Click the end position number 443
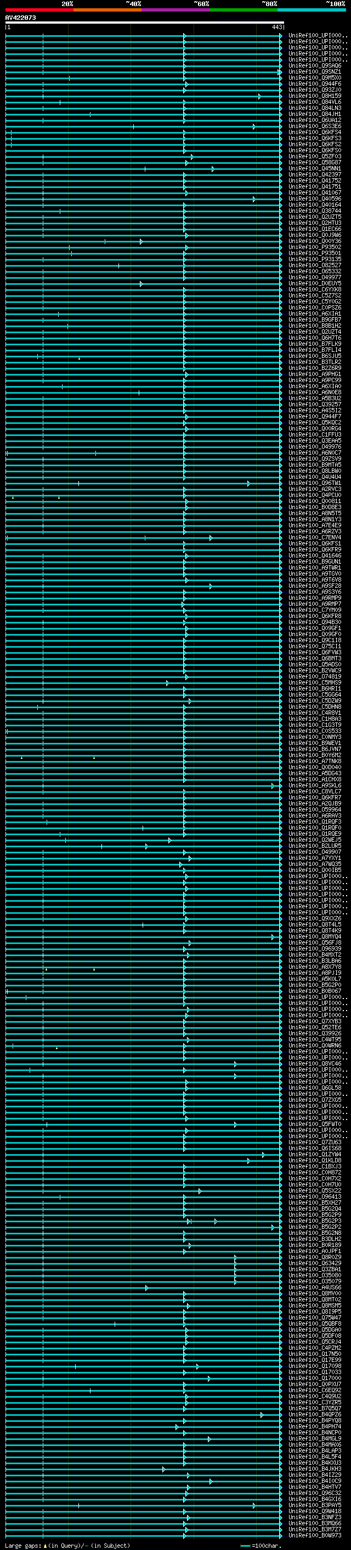The height and width of the screenshot is (1550, 351). pyautogui.click(x=276, y=27)
